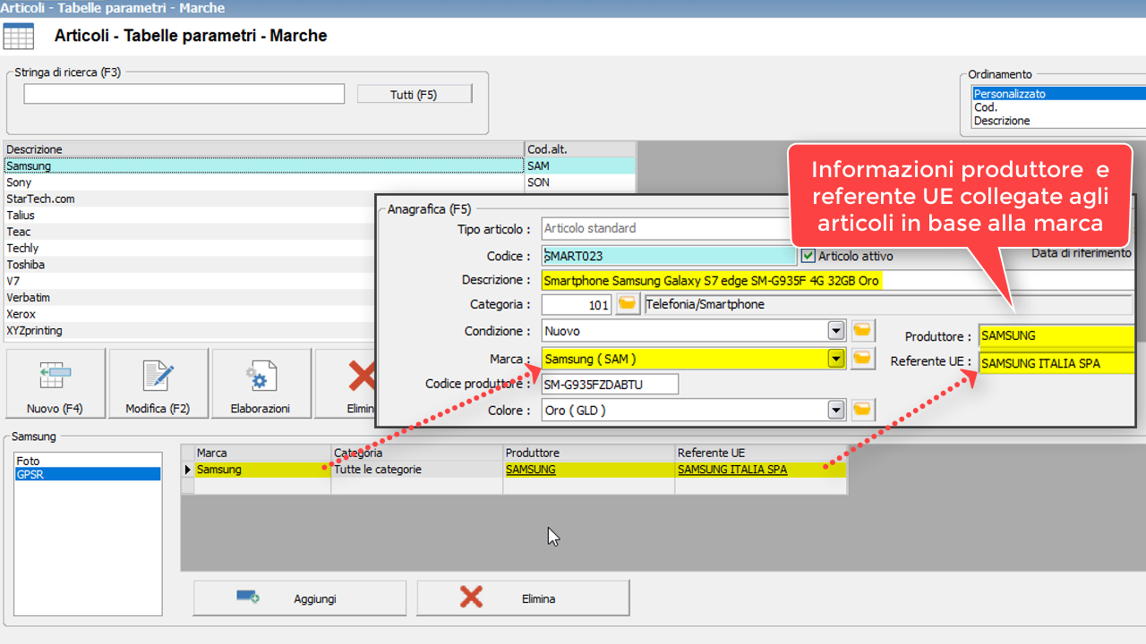Click the SON cell in Cod.alt. column
The width and height of the screenshot is (1146, 644).
pos(580,182)
